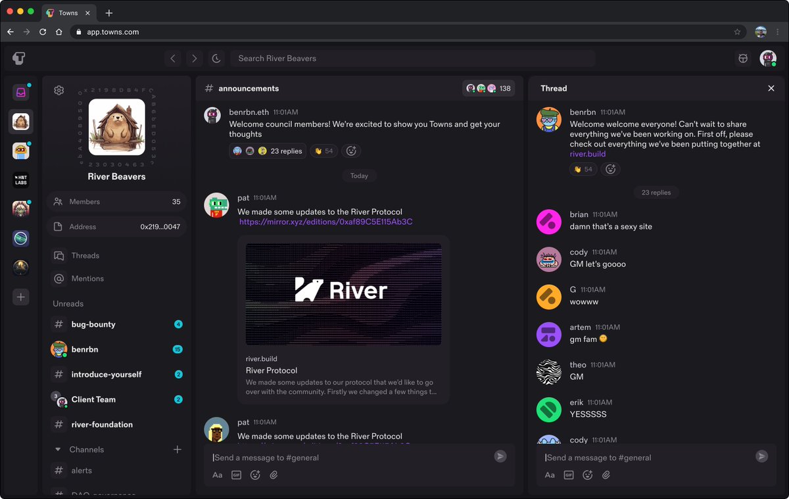Open GIF picker in channel composer
The image size is (789, 499).
pos(237,475)
